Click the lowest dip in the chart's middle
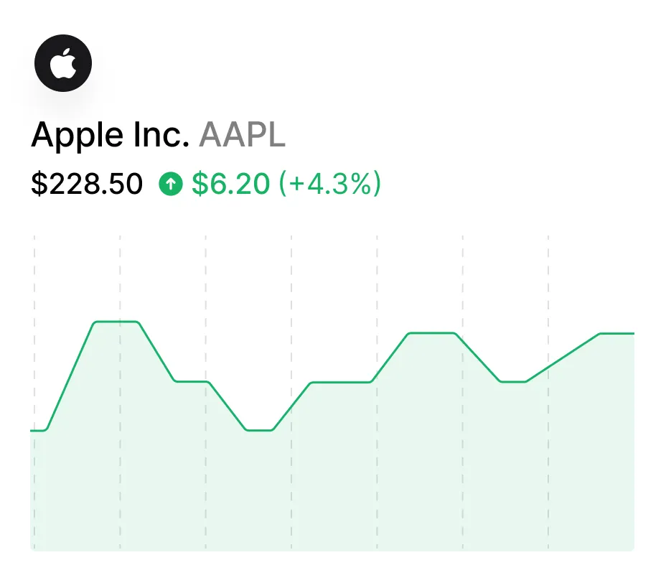Image resolution: width=666 pixels, height=583 pixels. click(259, 430)
